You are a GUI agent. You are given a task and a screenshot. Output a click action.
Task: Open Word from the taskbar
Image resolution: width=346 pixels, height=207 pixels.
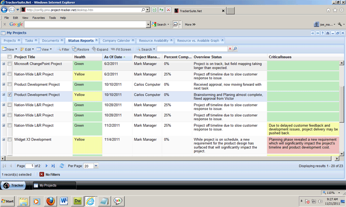pos(64,201)
